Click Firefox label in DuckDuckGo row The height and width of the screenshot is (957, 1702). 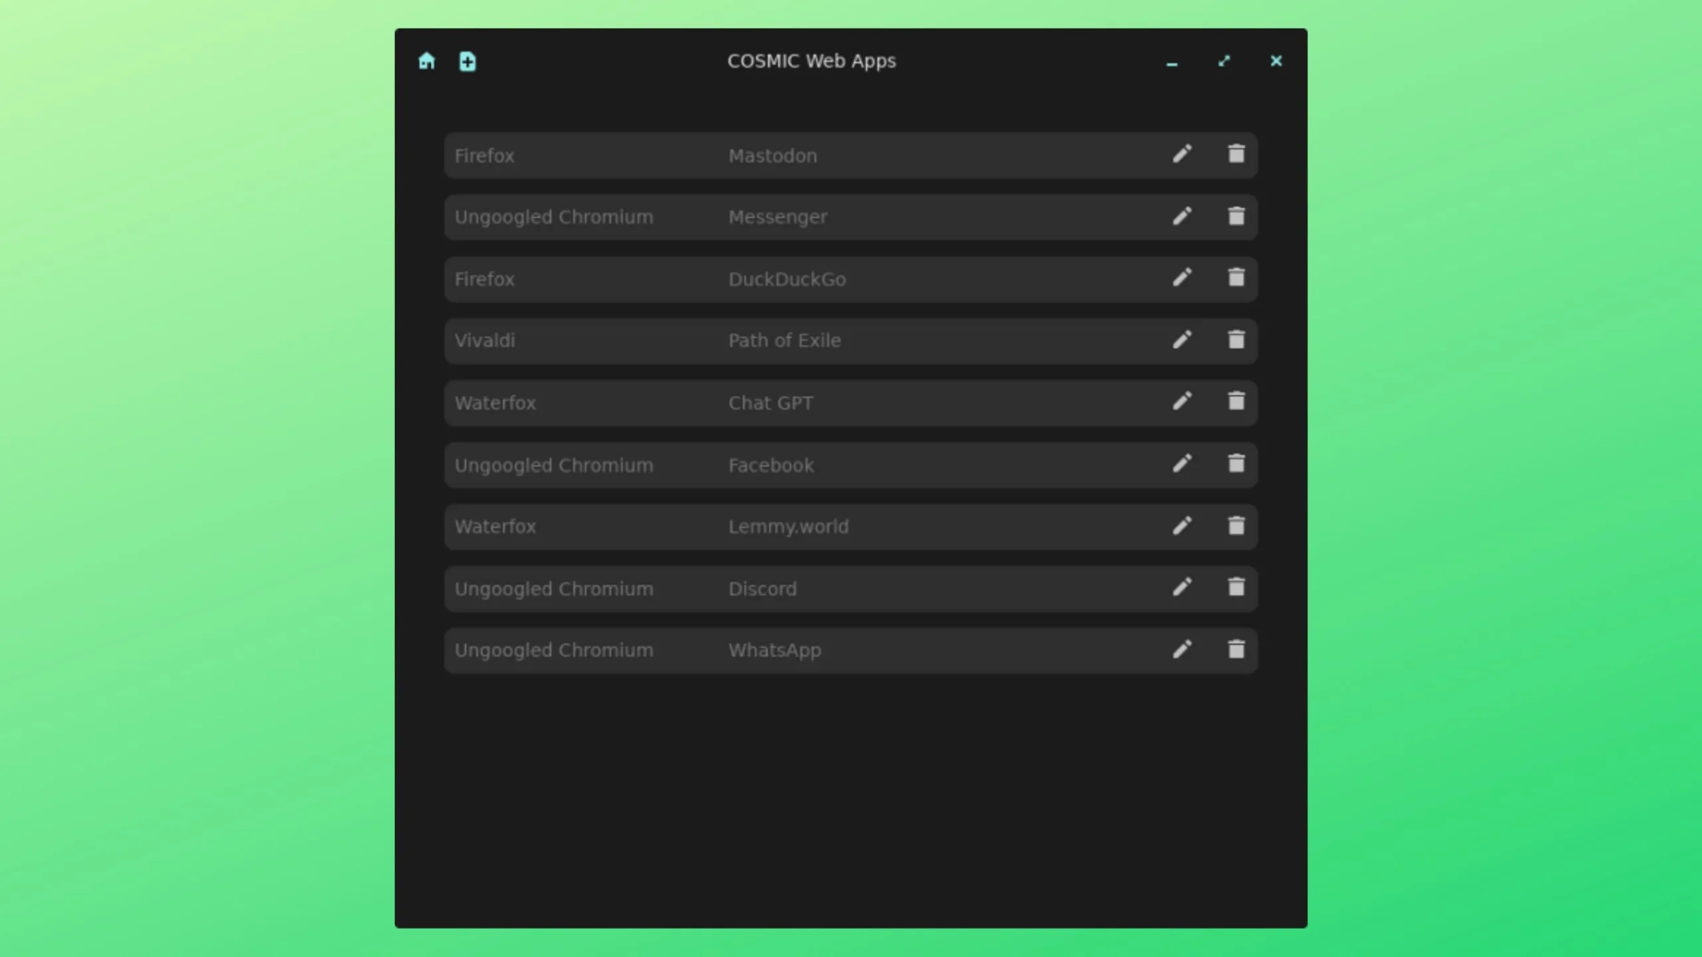[485, 279]
